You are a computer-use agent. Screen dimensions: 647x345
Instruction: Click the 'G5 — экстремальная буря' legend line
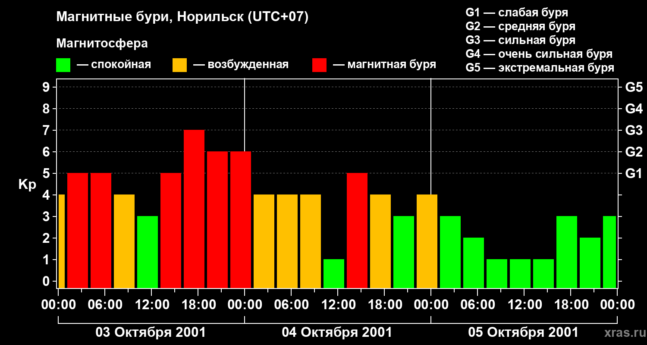540,68
